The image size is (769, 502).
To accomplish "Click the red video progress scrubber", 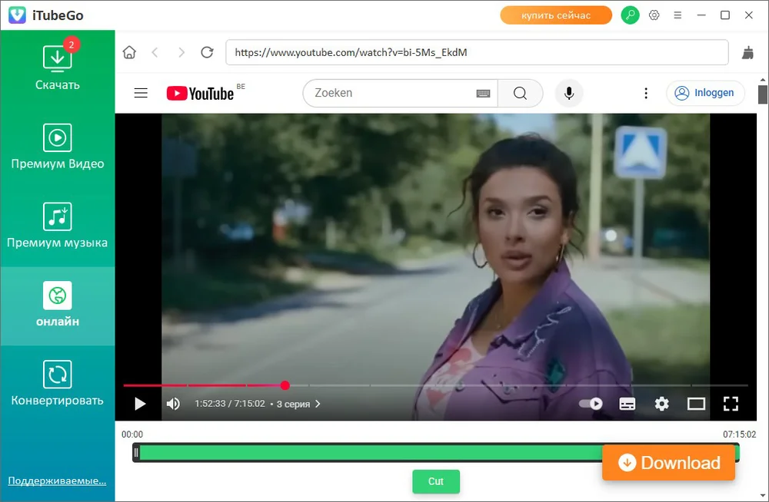I will pyautogui.click(x=285, y=385).
